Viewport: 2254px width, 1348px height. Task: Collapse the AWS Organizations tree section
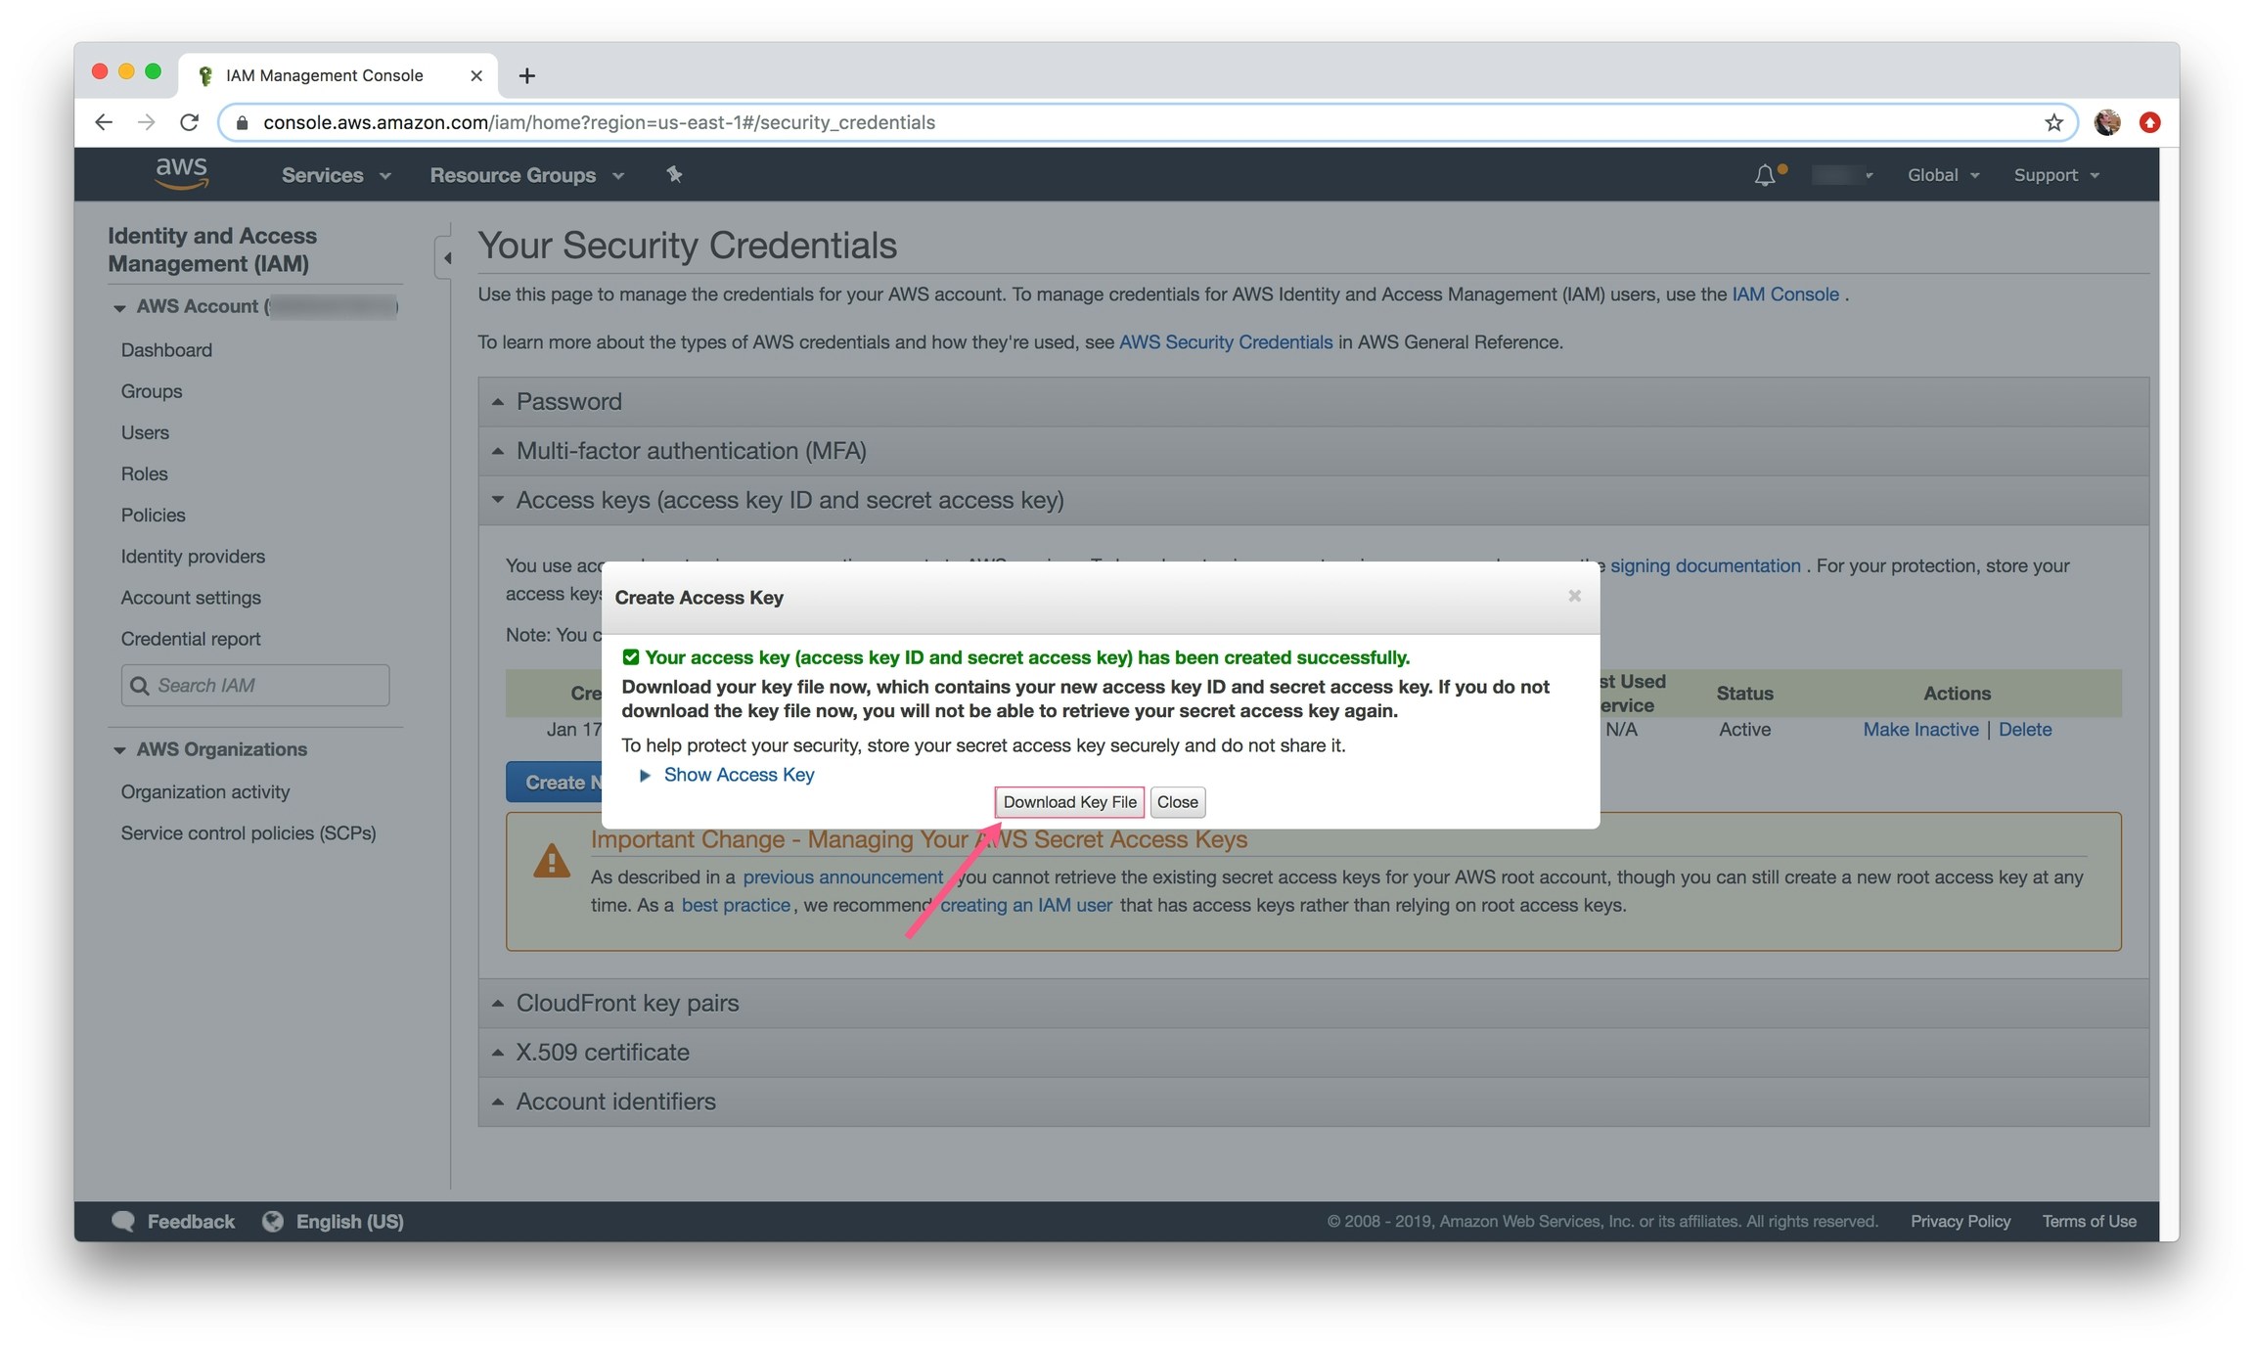point(119,750)
